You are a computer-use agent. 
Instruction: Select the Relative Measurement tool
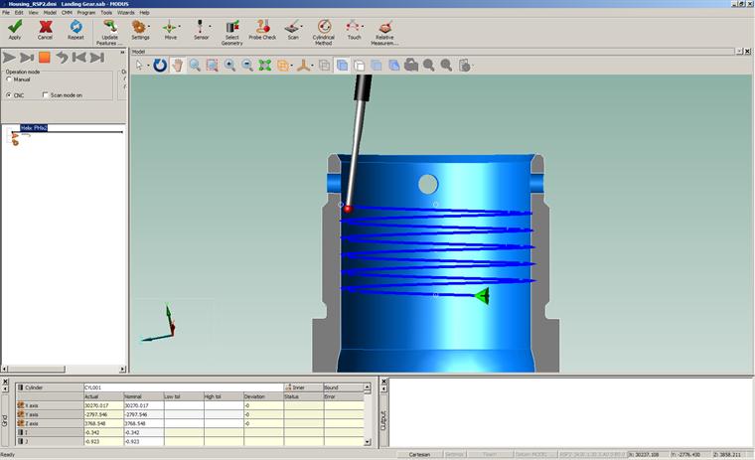pos(385,27)
